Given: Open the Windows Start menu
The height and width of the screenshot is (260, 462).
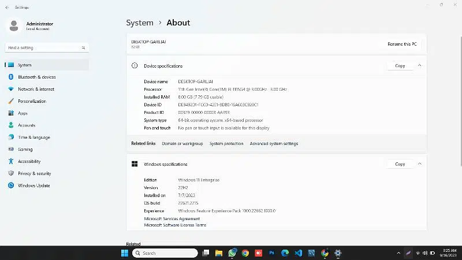Looking at the screenshot, I should tap(125, 253).
